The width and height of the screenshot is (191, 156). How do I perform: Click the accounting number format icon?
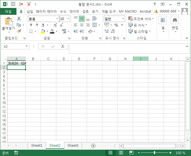point(107,25)
